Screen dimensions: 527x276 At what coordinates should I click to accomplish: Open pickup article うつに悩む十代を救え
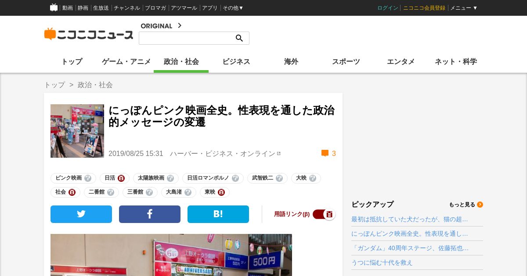(x=382, y=262)
